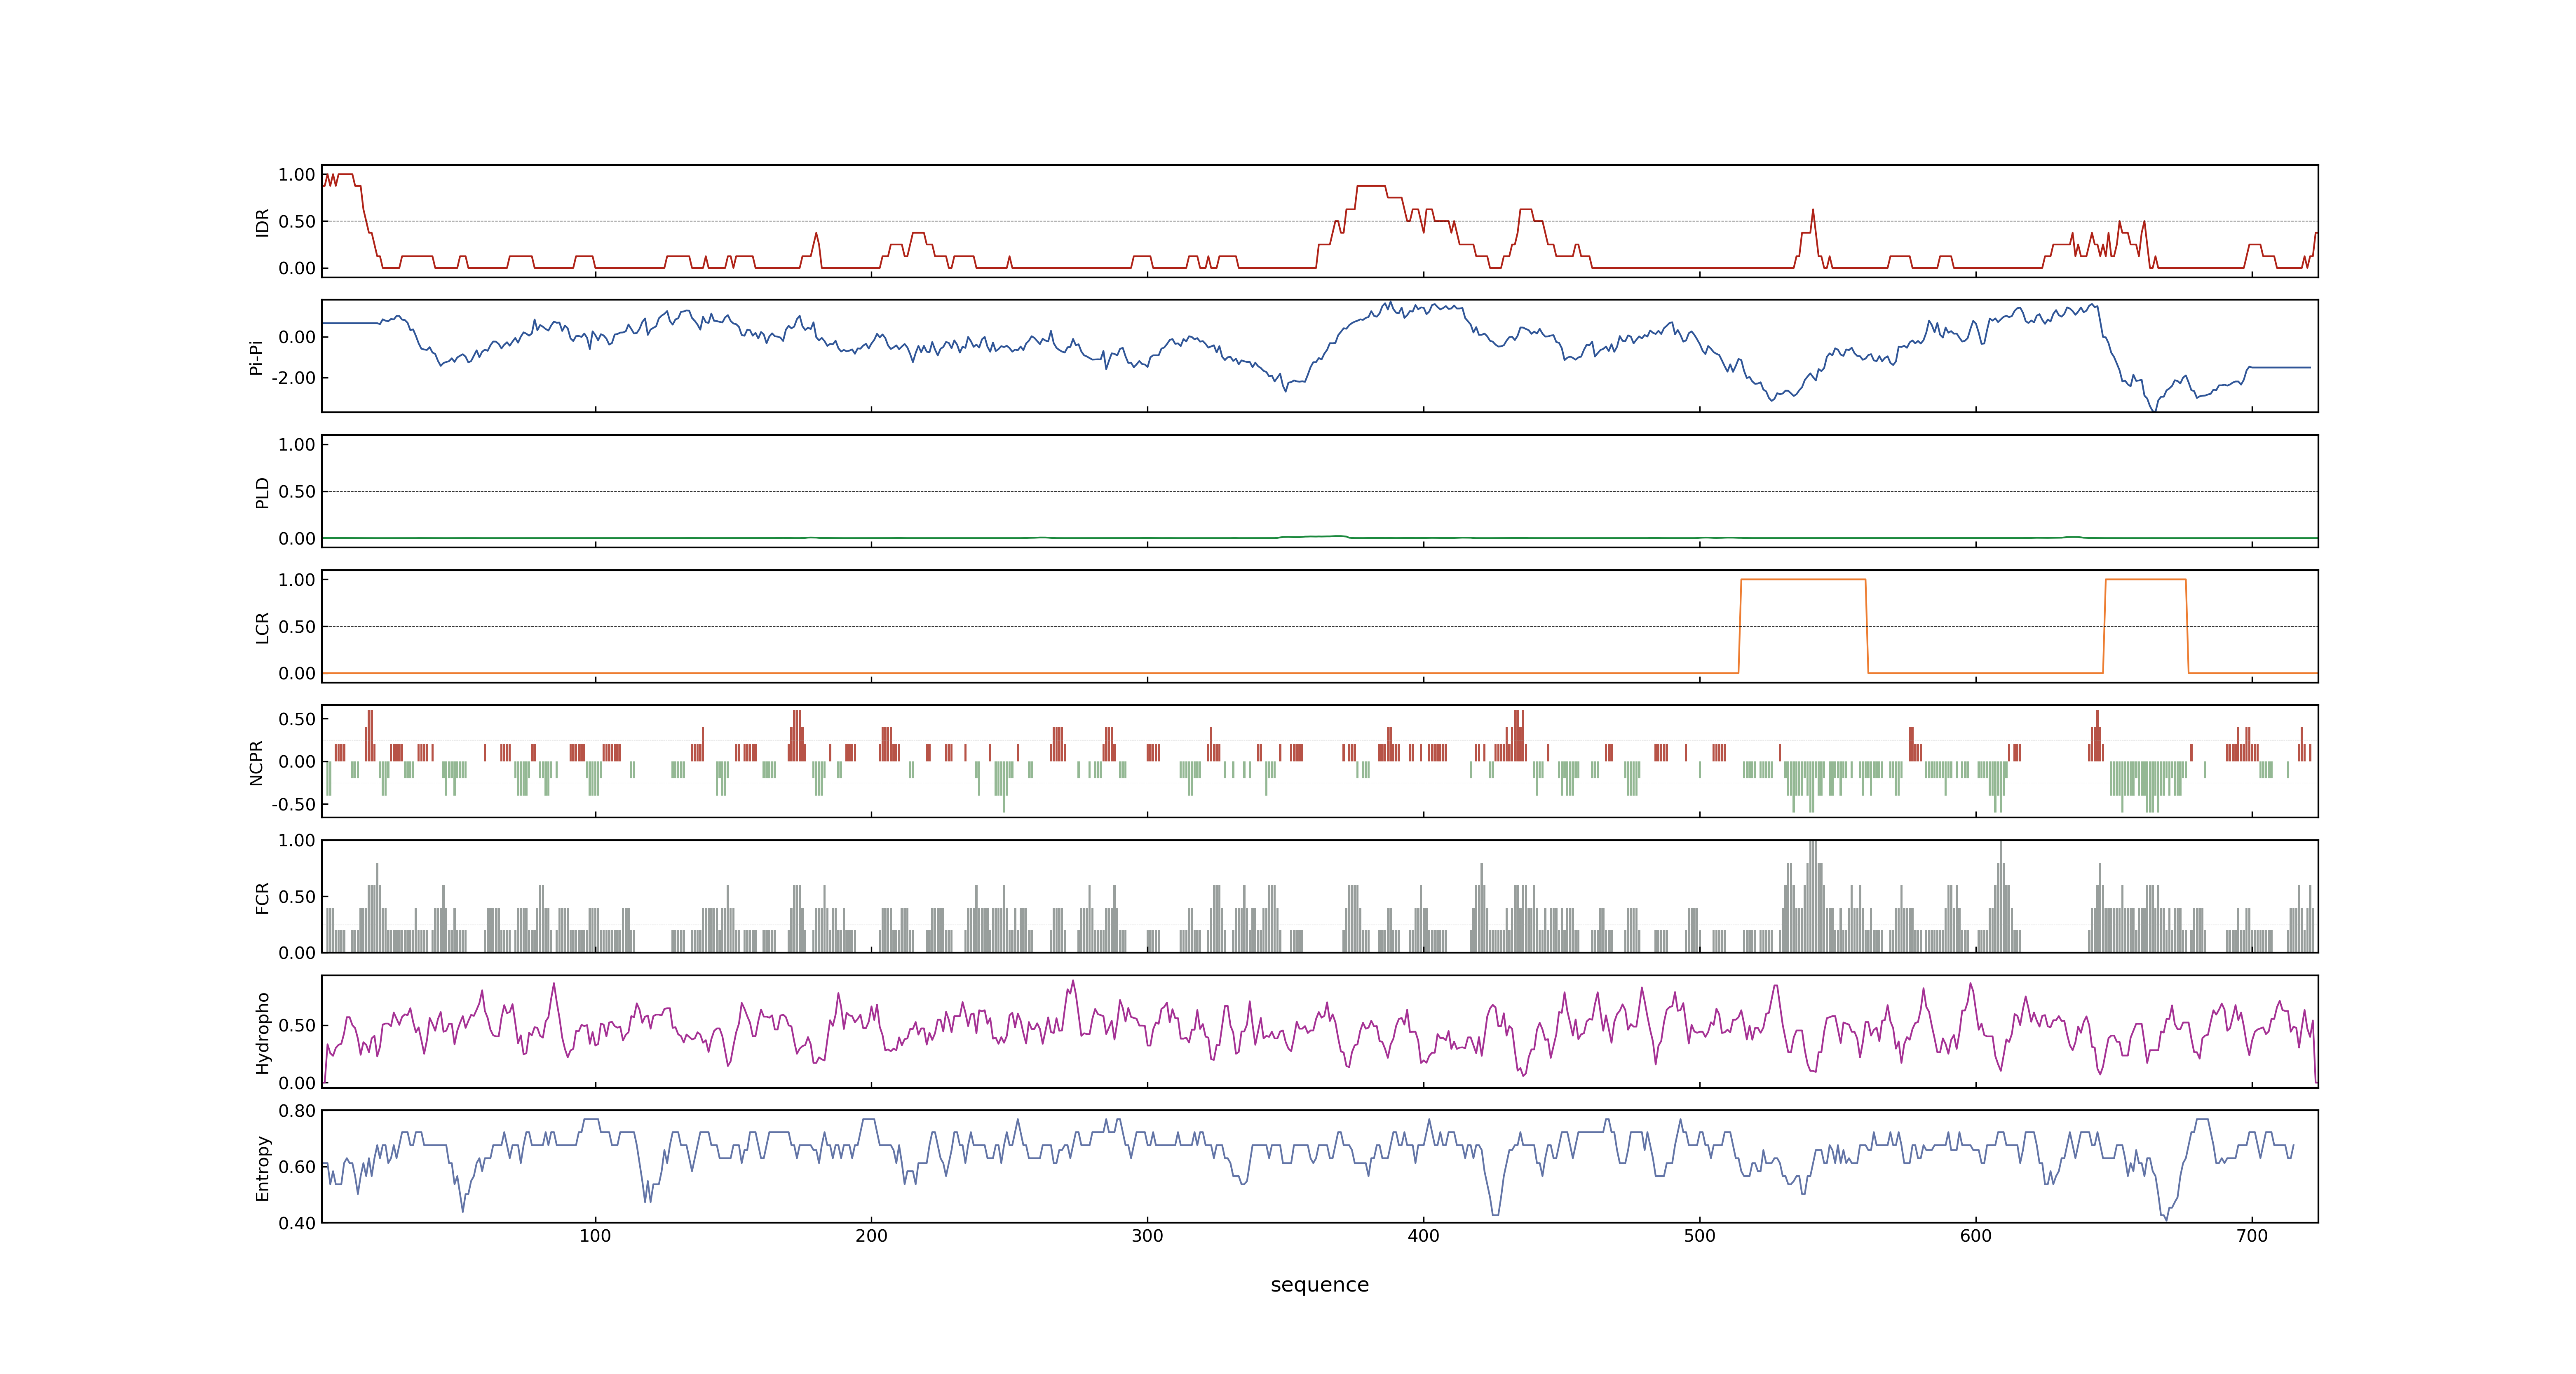The width and height of the screenshot is (2576, 1374).
Task: Click the red IDR plateau near sequence 380
Action: [1371, 186]
